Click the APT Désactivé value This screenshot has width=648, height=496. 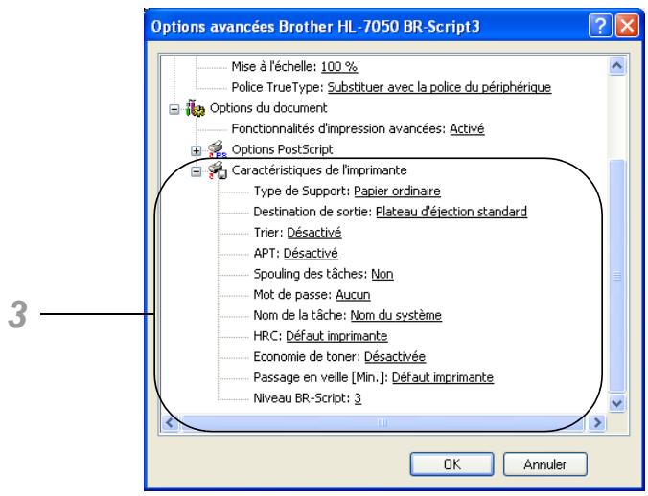click(x=311, y=253)
